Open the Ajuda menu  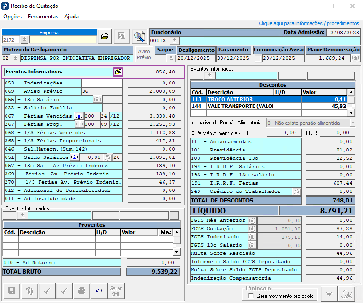(71, 17)
